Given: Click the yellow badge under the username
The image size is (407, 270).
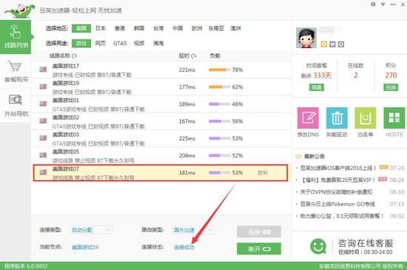Looking at the screenshot, I should (x=323, y=44).
